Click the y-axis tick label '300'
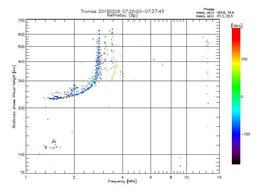Image resolution: width=258 pixels, height=193 pixels. click(21, 81)
